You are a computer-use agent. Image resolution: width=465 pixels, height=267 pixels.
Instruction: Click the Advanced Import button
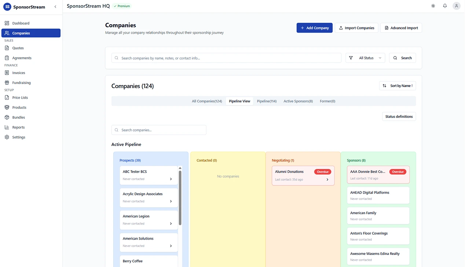[401, 28]
